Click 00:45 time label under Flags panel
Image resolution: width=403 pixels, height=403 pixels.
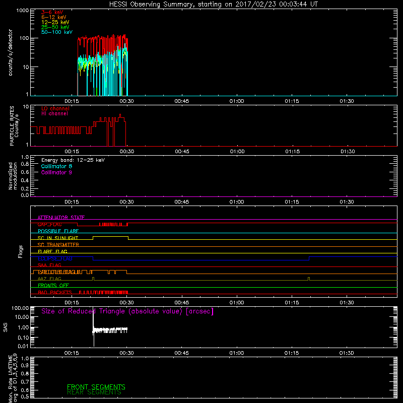(x=182, y=303)
